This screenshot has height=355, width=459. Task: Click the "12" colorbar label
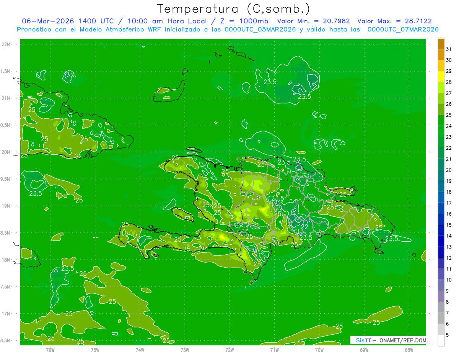pyautogui.click(x=449, y=258)
